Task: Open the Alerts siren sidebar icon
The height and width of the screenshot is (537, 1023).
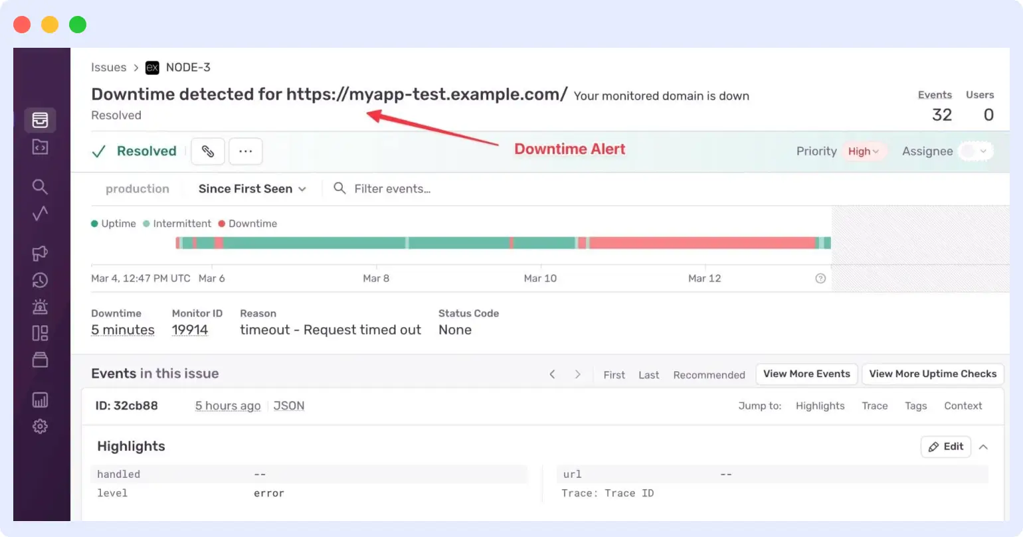Action: click(x=40, y=307)
